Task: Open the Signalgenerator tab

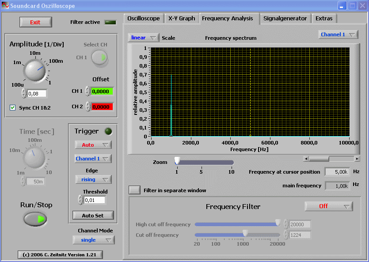Action: [285, 19]
